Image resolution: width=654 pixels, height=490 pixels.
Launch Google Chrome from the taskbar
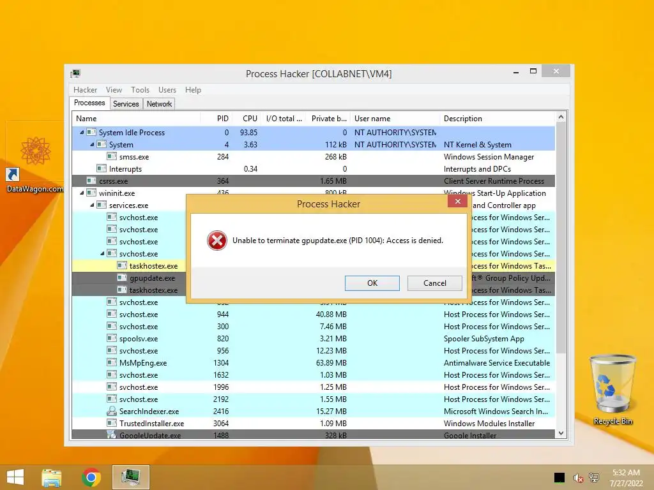pyautogui.click(x=91, y=477)
